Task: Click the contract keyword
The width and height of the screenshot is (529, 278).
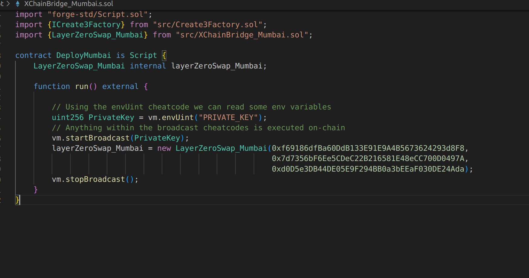Action: tap(33, 55)
